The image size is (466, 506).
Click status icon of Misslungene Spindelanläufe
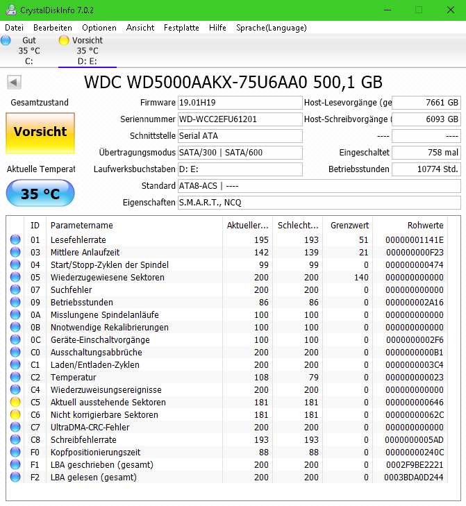pyautogui.click(x=15, y=314)
